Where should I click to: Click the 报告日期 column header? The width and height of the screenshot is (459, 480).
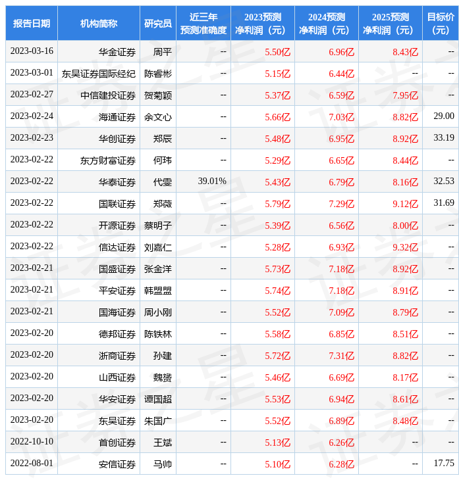click(32, 23)
